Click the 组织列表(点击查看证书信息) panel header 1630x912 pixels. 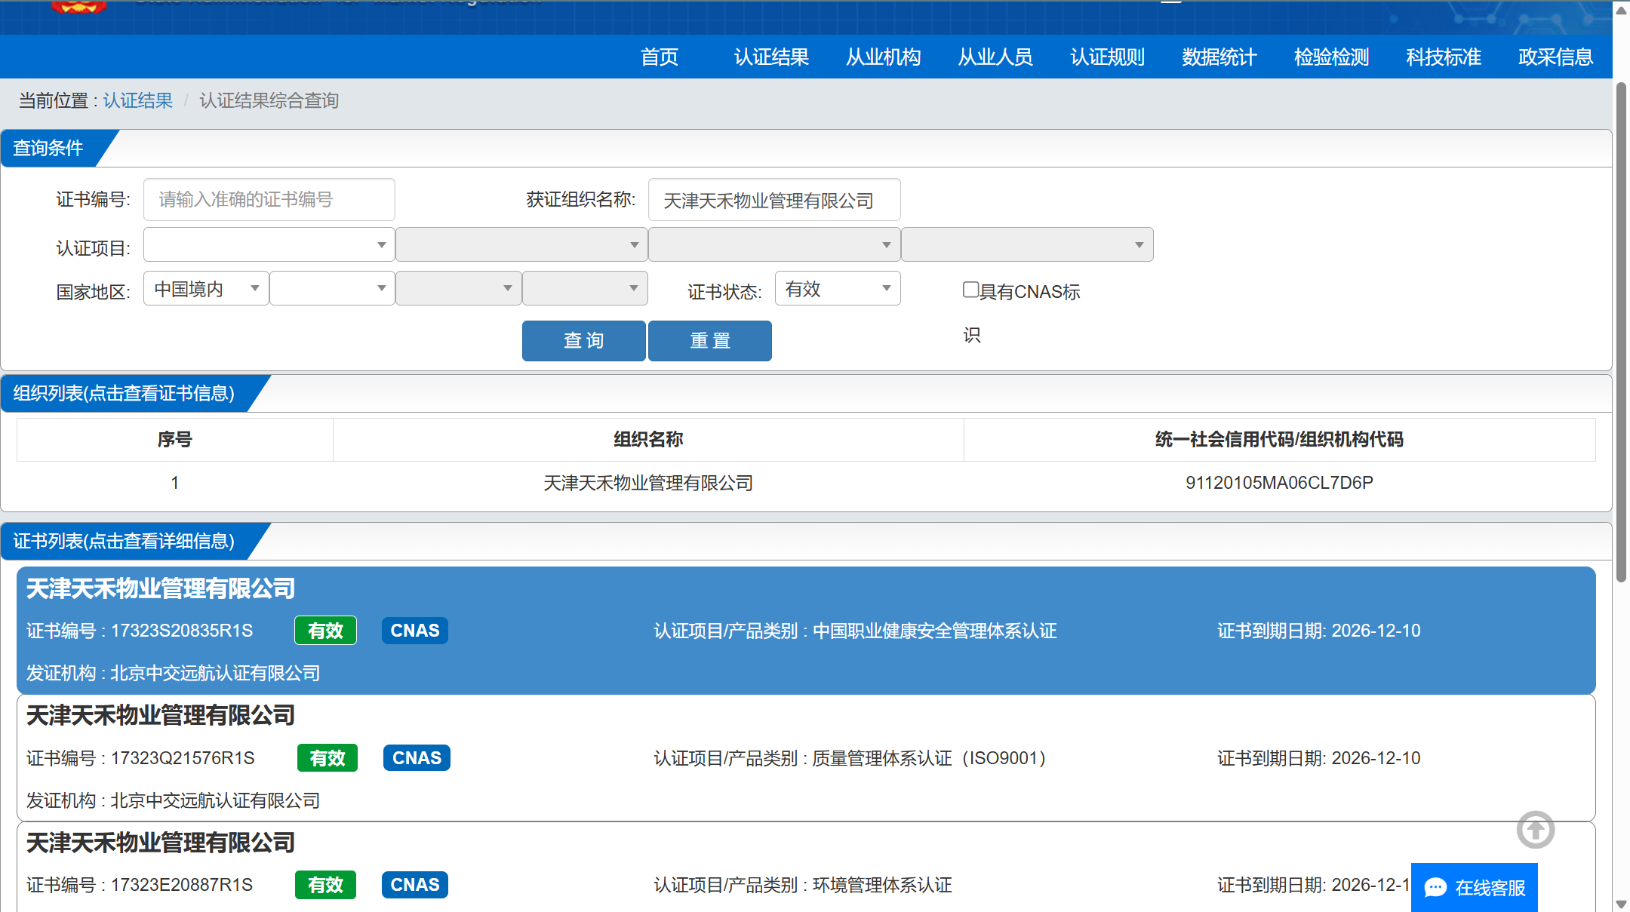coord(124,393)
